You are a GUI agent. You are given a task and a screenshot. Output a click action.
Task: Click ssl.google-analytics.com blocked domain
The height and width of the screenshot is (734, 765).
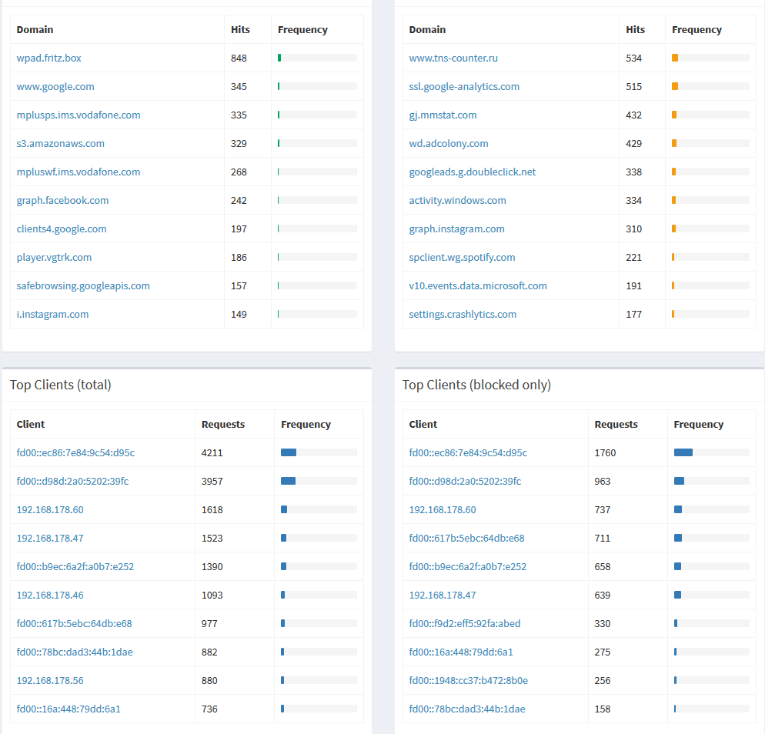click(464, 86)
